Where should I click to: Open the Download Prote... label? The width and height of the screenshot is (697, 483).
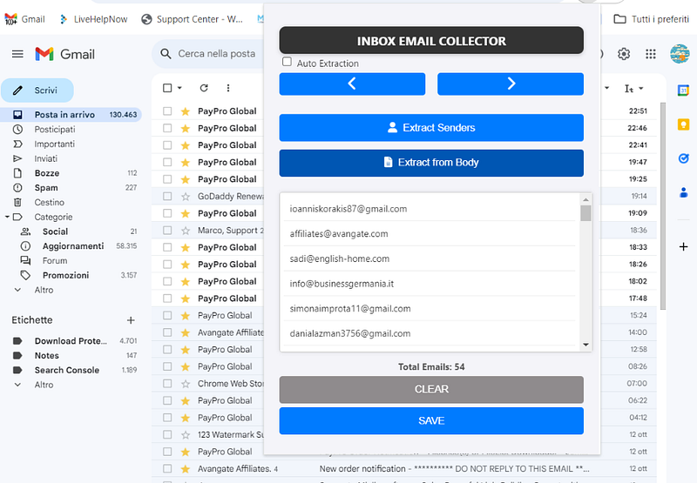point(71,341)
